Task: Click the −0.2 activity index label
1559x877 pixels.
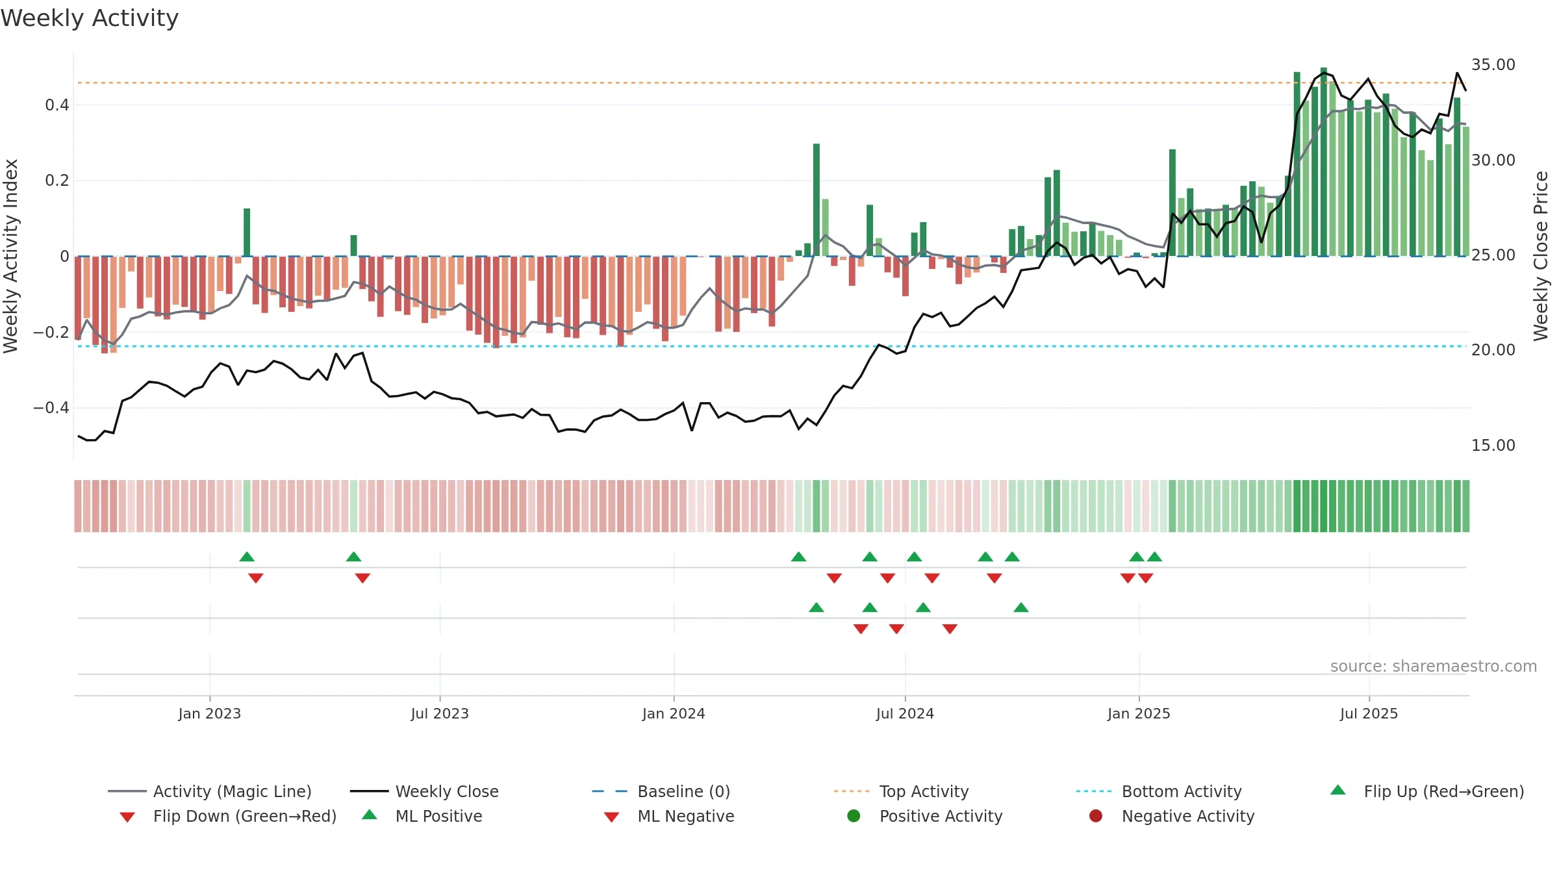Action: point(51,332)
